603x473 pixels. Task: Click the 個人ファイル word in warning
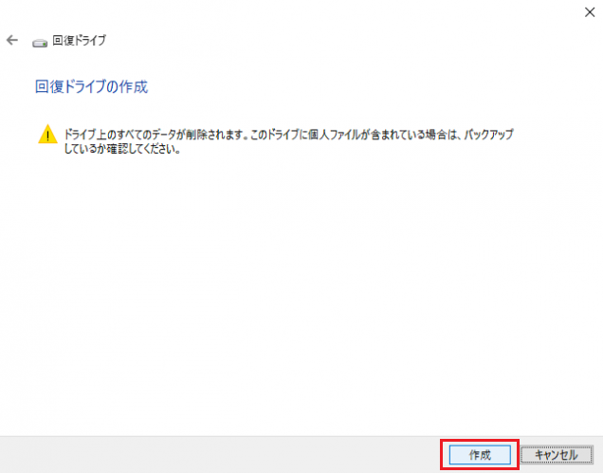[x=334, y=135]
